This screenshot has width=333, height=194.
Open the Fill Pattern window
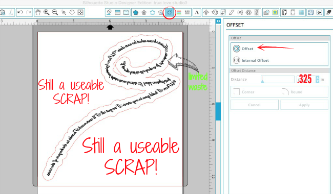[126, 12]
